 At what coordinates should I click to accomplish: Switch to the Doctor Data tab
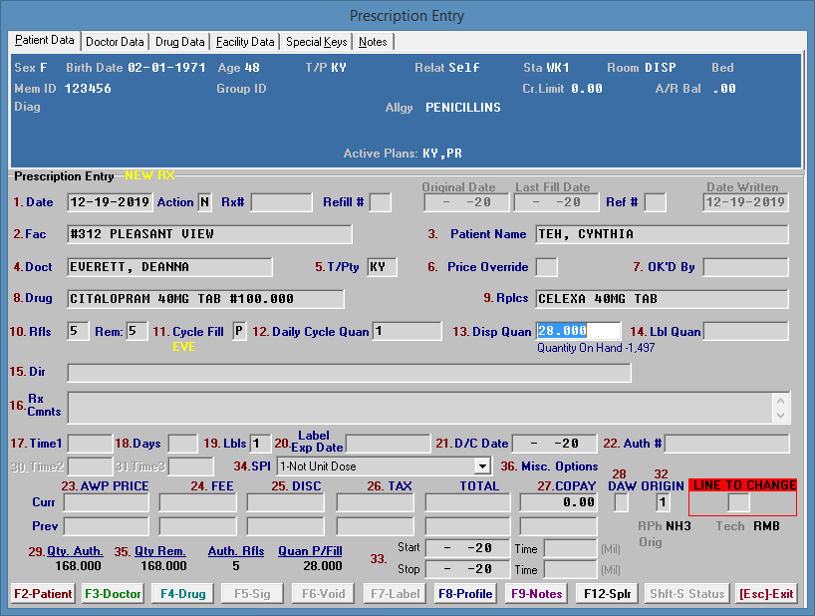(115, 42)
